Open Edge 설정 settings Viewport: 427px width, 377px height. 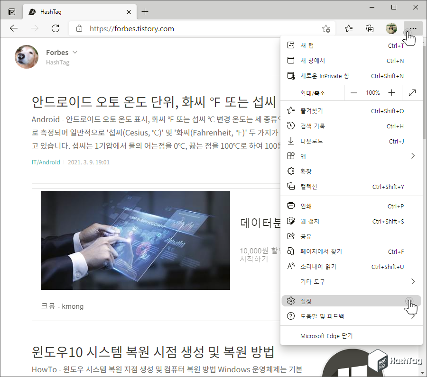click(306, 301)
